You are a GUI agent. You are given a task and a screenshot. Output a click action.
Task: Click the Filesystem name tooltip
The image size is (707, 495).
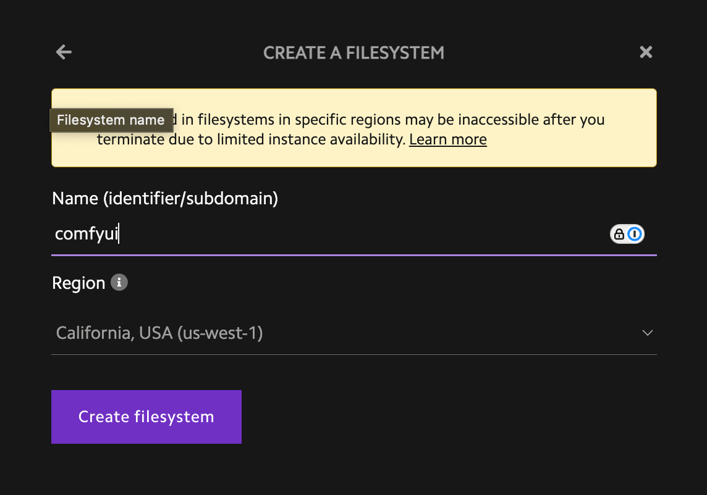point(111,120)
